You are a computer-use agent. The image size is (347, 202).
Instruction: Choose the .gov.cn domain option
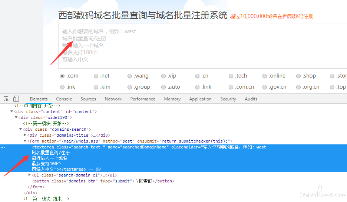(264, 87)
